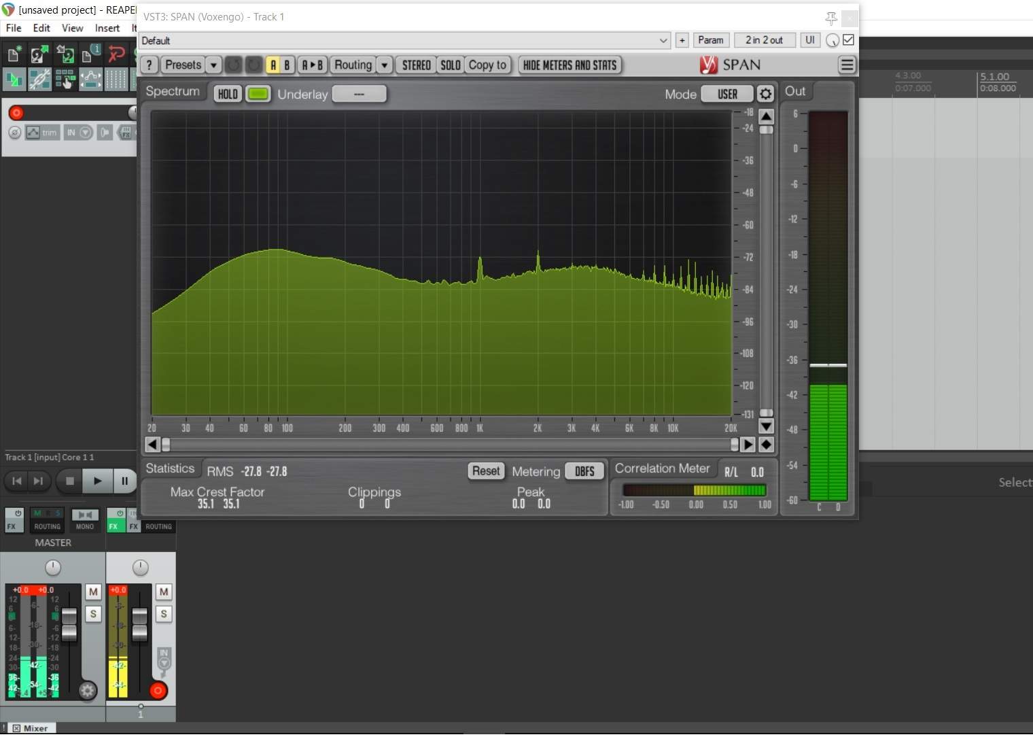Viewport: 1033px width, 737px height.
Task: Reset the SPAN statistics
Action: [486, 471]
